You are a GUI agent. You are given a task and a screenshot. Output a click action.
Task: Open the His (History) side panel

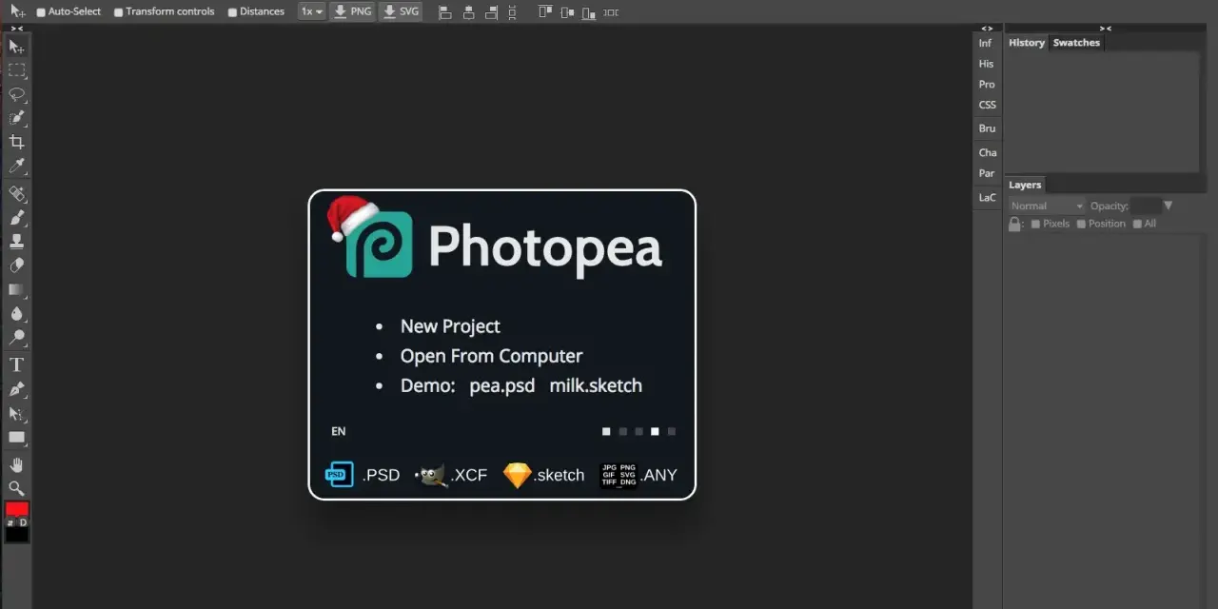[x=986, y=64]
